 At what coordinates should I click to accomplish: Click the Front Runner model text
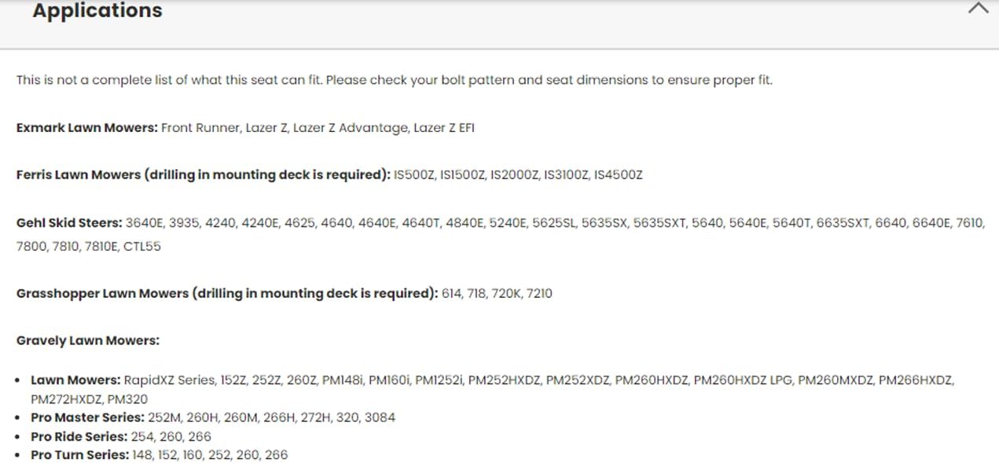coord(200,127)
